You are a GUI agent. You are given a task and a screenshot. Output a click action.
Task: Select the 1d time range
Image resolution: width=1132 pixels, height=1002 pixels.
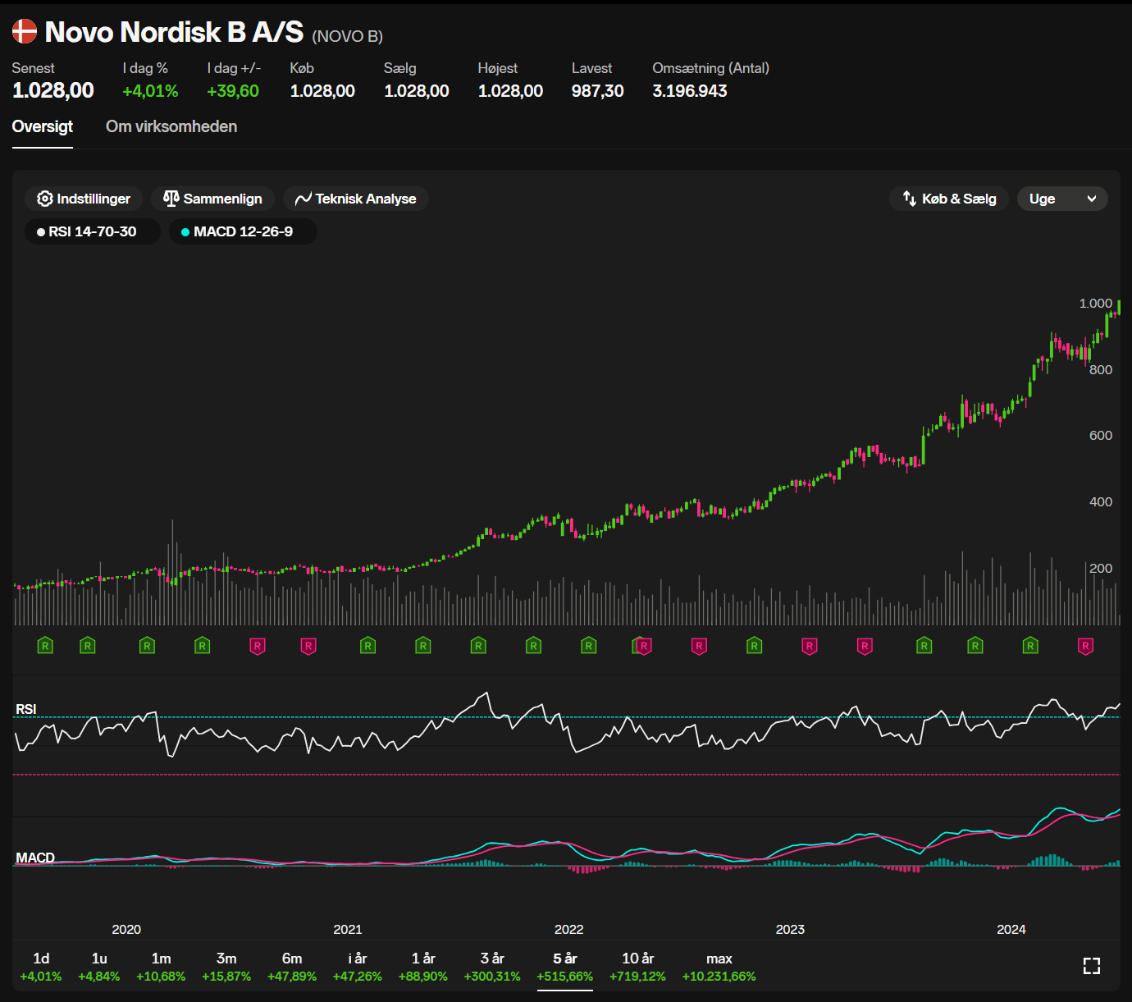(x=41, y=967)
